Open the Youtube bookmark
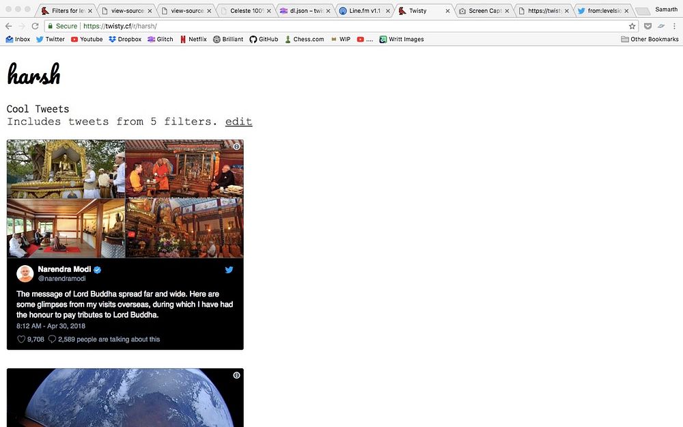Screen dimensions: 683x427 87,39
